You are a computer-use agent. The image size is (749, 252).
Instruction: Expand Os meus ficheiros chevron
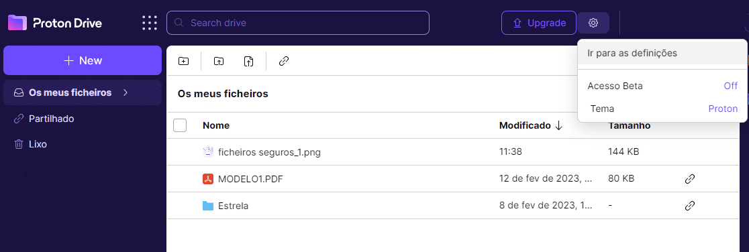tap(126, 92)
